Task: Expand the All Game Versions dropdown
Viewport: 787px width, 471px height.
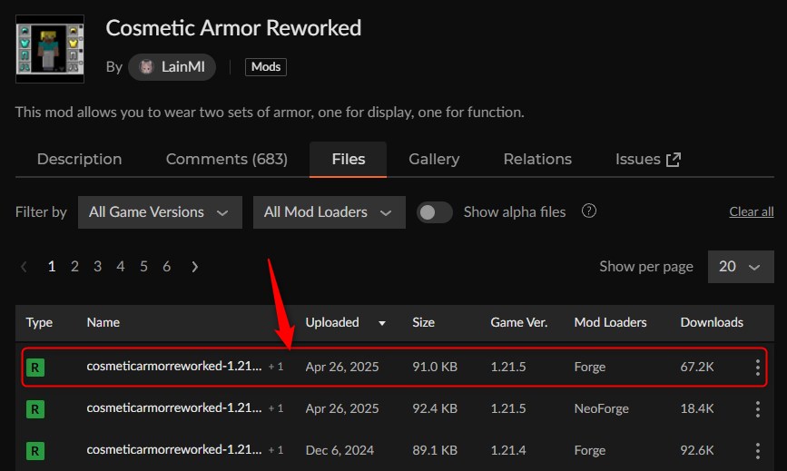Action: (x=160, y=212)
